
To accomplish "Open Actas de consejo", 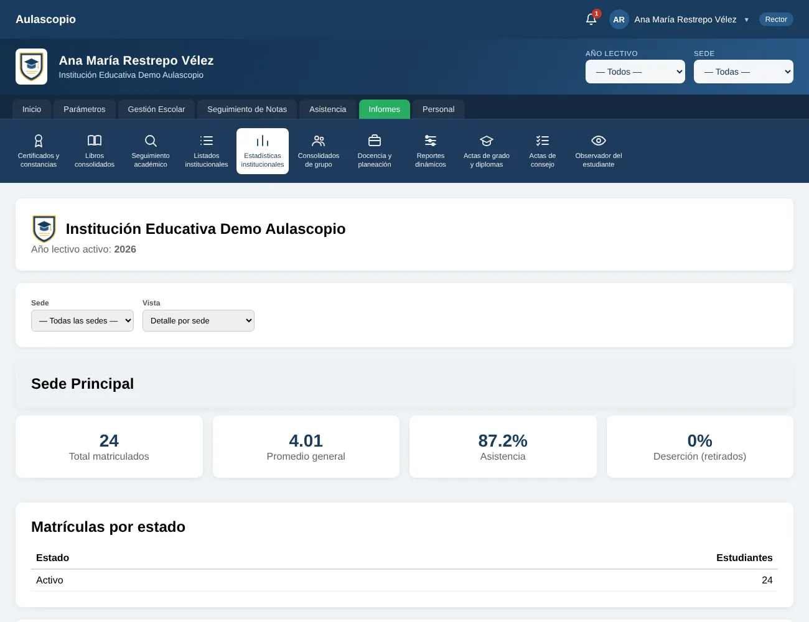I will coord(543,151).
